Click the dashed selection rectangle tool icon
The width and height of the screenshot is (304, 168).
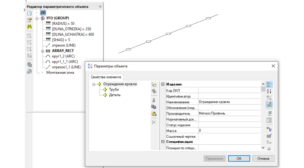[x=29, y=13]
